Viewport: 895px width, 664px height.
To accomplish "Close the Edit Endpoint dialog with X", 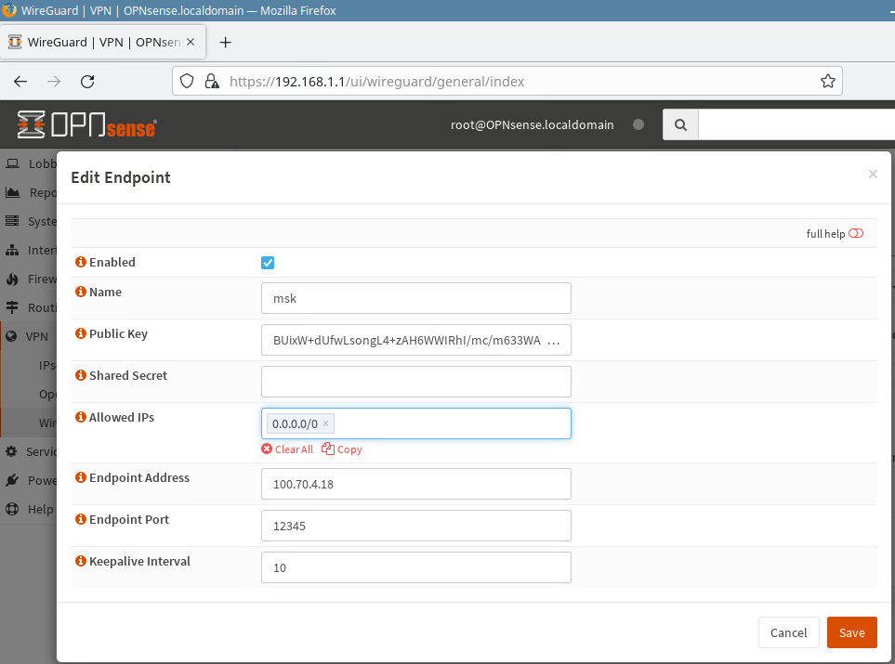I will pyautogui.click(x=872, y=174).
